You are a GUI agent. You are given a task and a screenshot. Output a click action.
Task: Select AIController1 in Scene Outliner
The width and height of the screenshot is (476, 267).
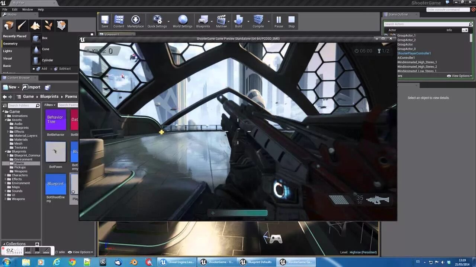(406, 58)
